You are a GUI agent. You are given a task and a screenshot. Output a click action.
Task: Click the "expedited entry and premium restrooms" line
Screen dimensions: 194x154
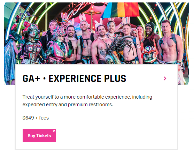(68, 105)
